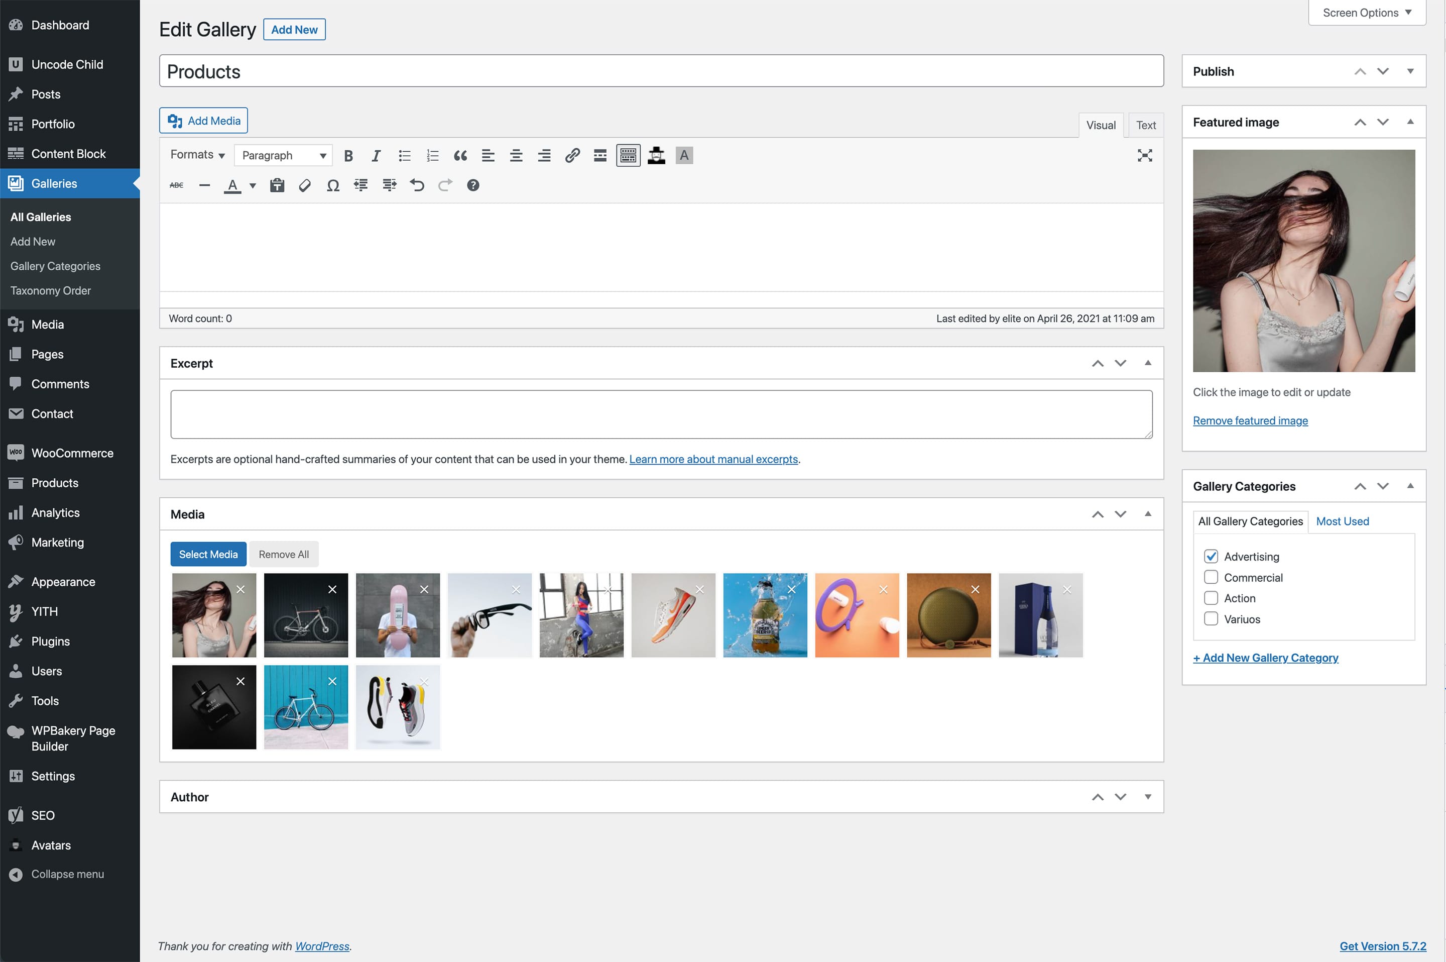Enable the Commercial category
The image size is (1446, 962).
(x=1211, y=577)
